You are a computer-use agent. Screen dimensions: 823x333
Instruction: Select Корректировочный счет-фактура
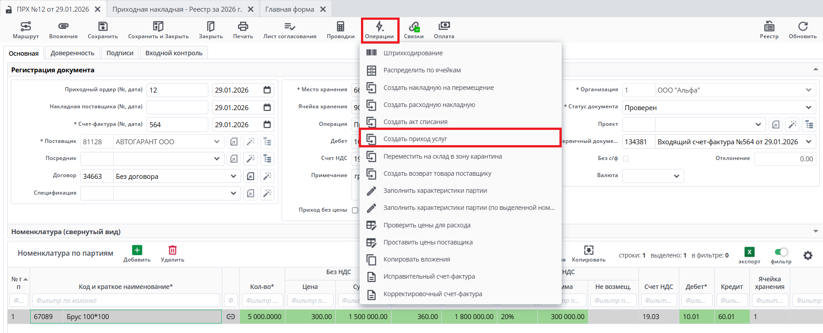click(461, 294)
